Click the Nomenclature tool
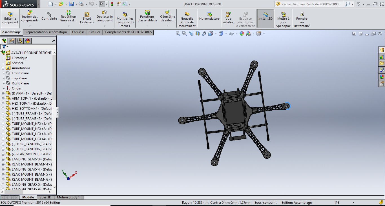 (209, 16)
